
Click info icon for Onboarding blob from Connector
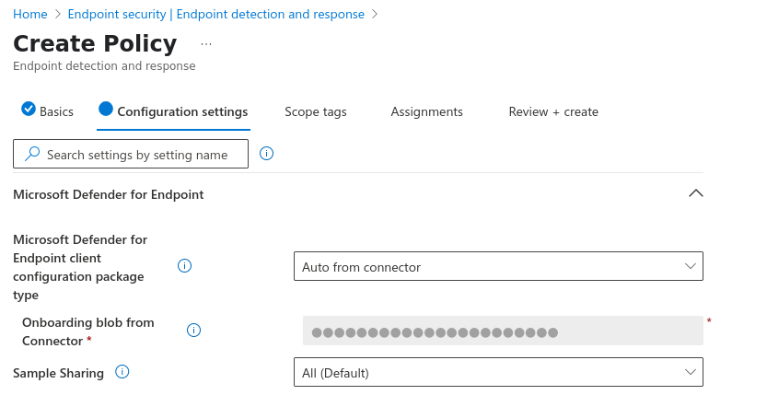193,331
